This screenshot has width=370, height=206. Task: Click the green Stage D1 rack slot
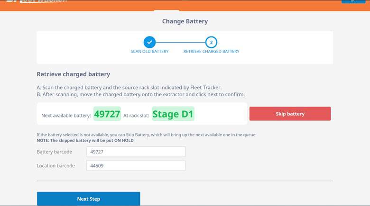[x=173, y=114]
